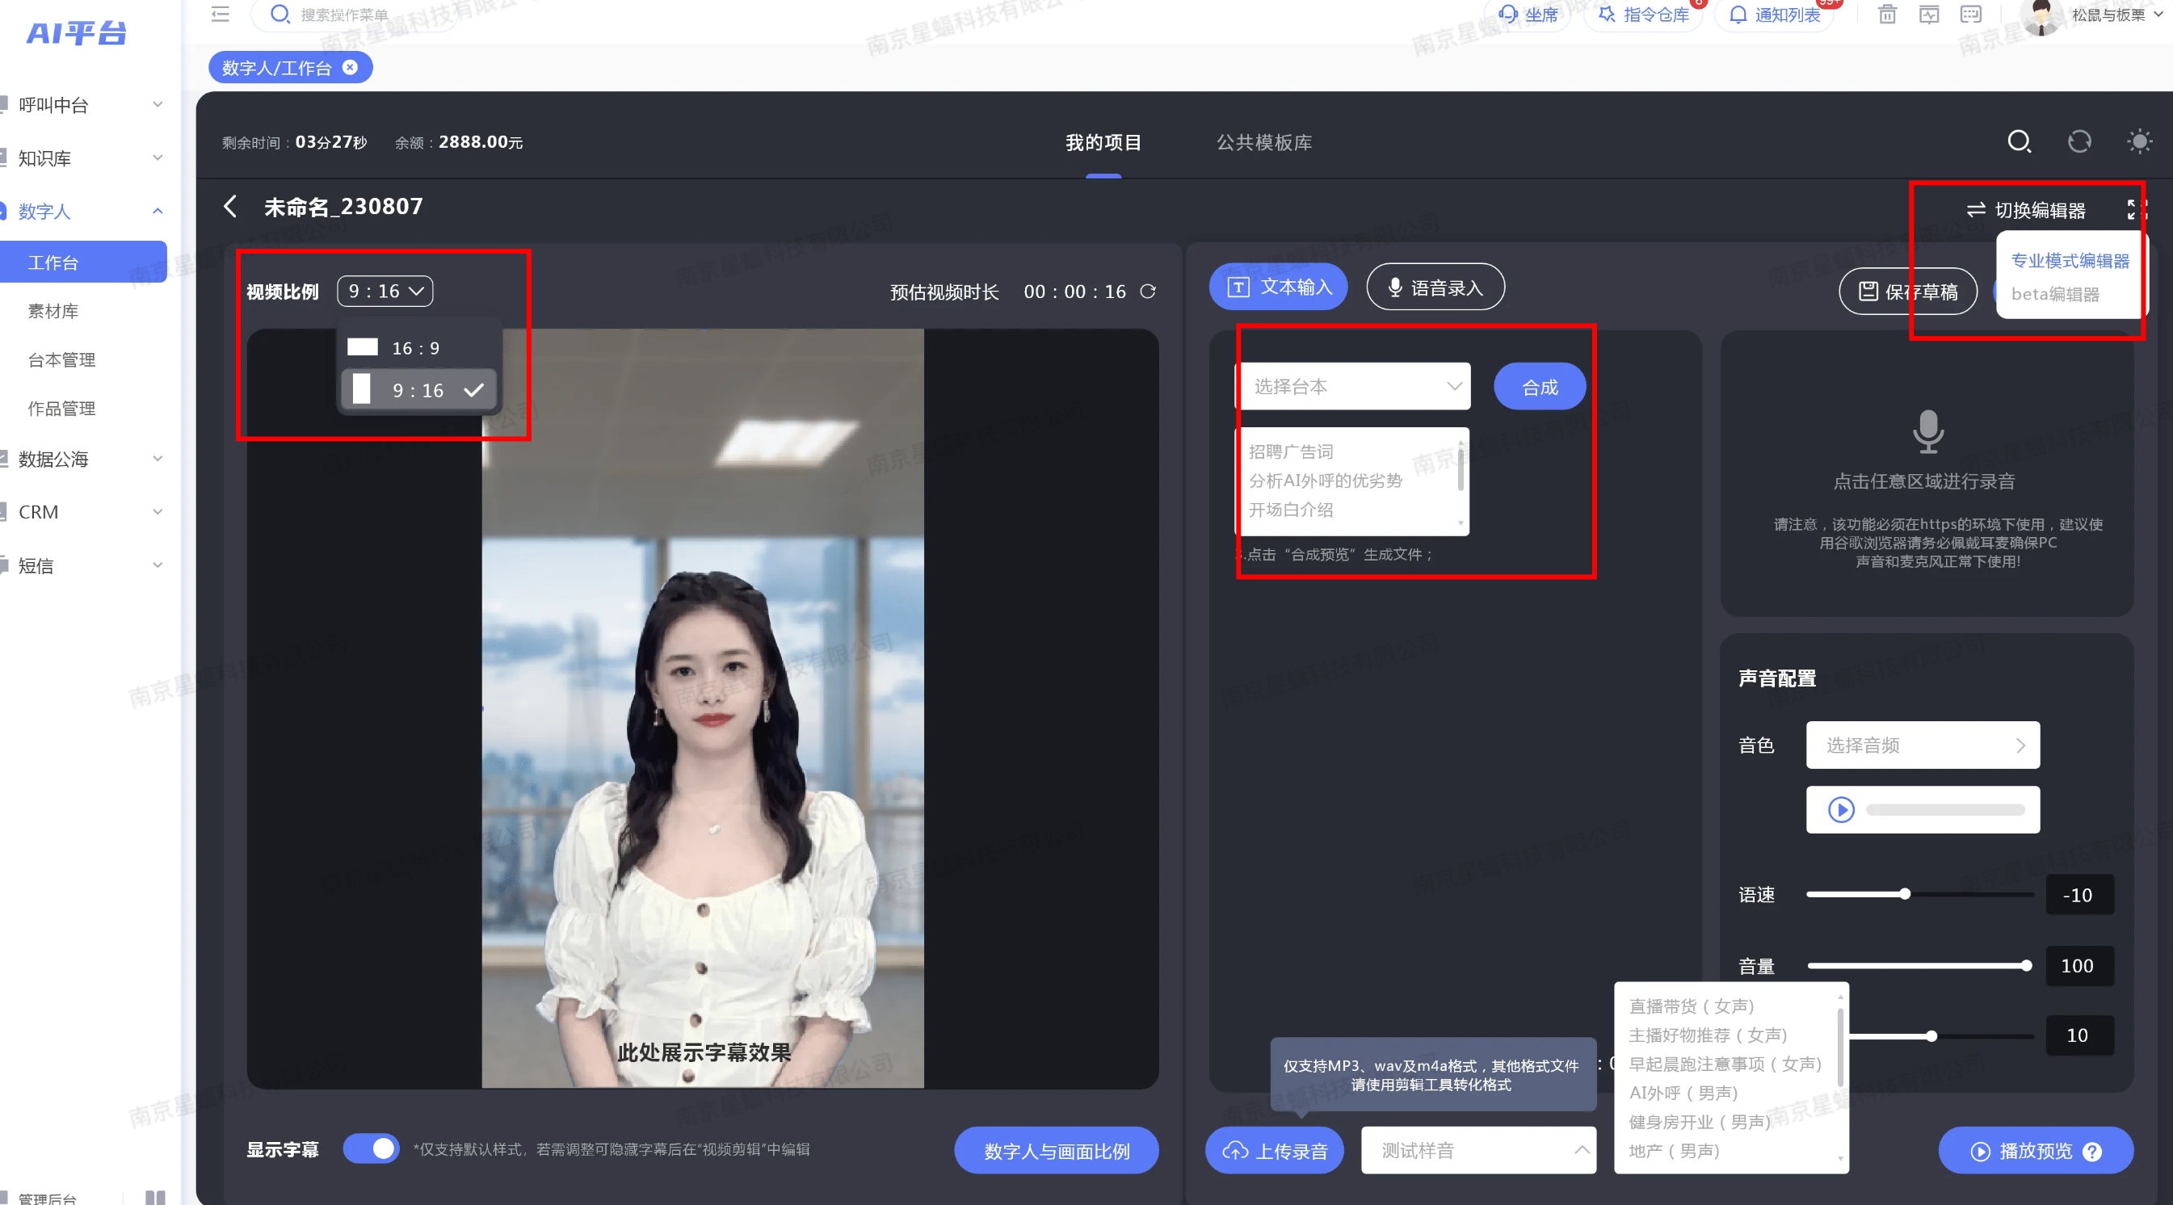Open the monitor activity icon in header
The width and height of the screenshot is (2173, 1205).
coord(1928,15)
